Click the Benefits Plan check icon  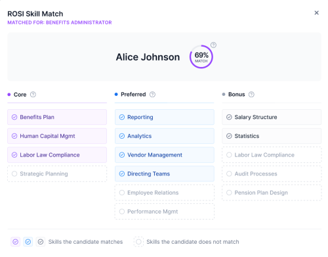14,117
